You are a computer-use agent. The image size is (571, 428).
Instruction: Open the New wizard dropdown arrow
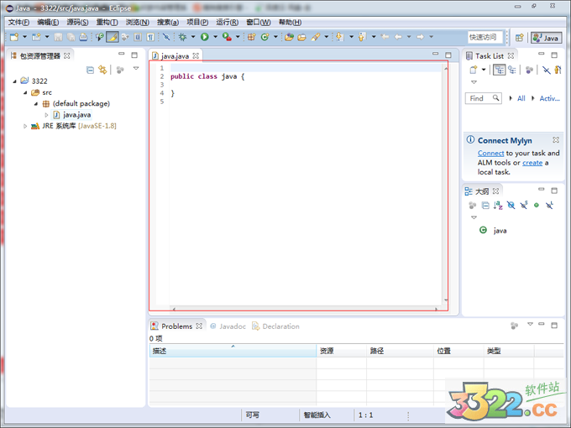tap(24, 37)
